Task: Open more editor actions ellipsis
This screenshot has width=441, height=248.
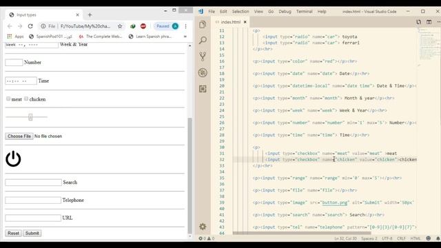Action: 438,22
